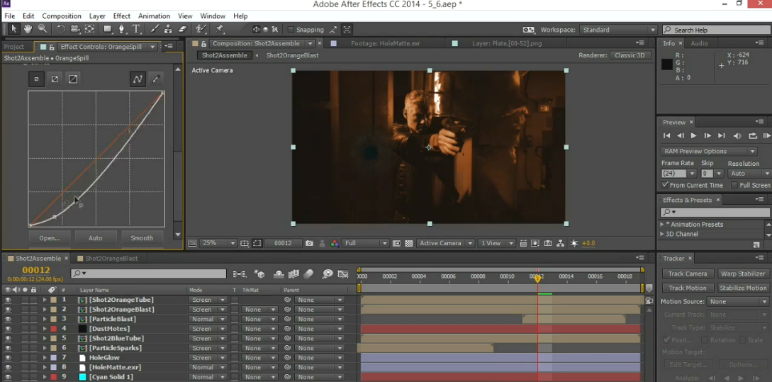Click the Classic 3D renderer button
Screen dimensions: 772x382
click(630, 55)
